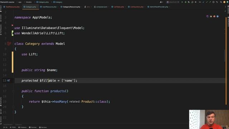Open the Structure tool window
Image resolution: width=229 pixels, height=129 pixels.
click(x=1, y=120)
